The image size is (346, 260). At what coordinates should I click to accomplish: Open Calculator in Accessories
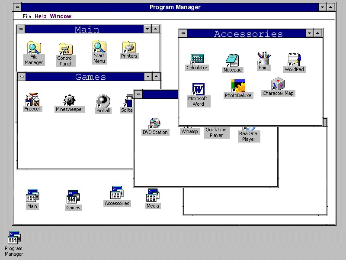(x=197, y=62)
